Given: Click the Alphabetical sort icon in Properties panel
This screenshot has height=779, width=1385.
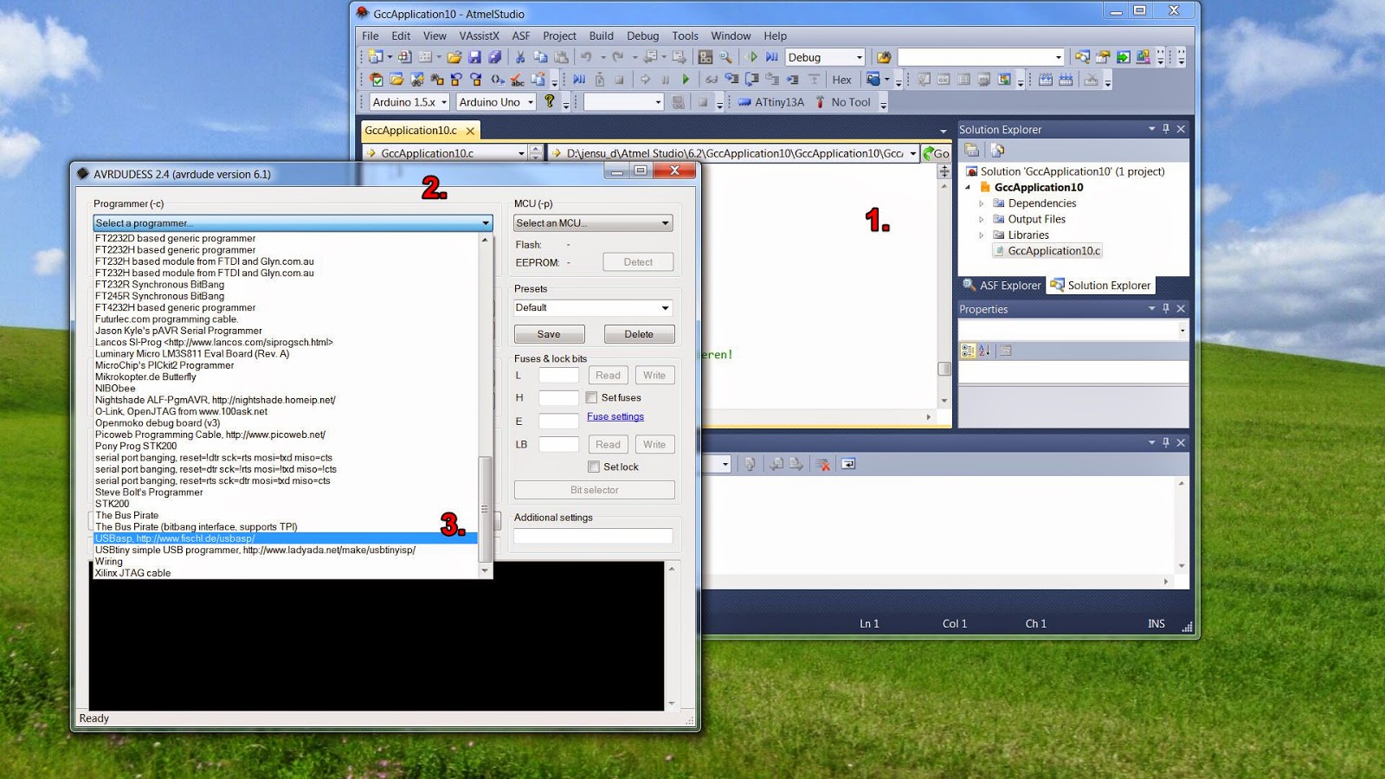Looking at the screenshot, I should coord(984,351).
